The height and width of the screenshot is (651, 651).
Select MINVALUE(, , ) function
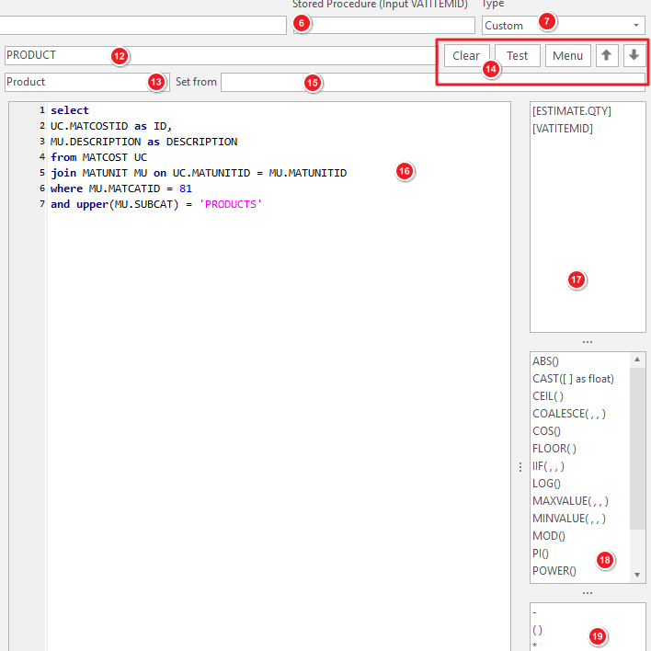click(x=569, y=519)
